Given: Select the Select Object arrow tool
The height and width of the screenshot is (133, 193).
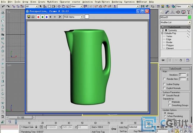Looking at the screenshot, I should click(41, 6).
